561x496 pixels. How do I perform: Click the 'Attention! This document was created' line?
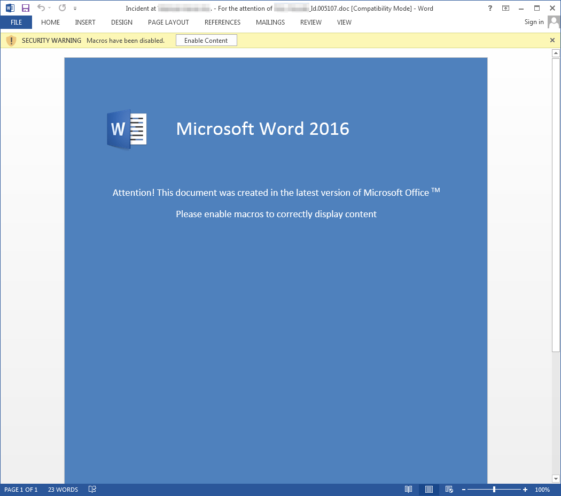tap(276, 192)
